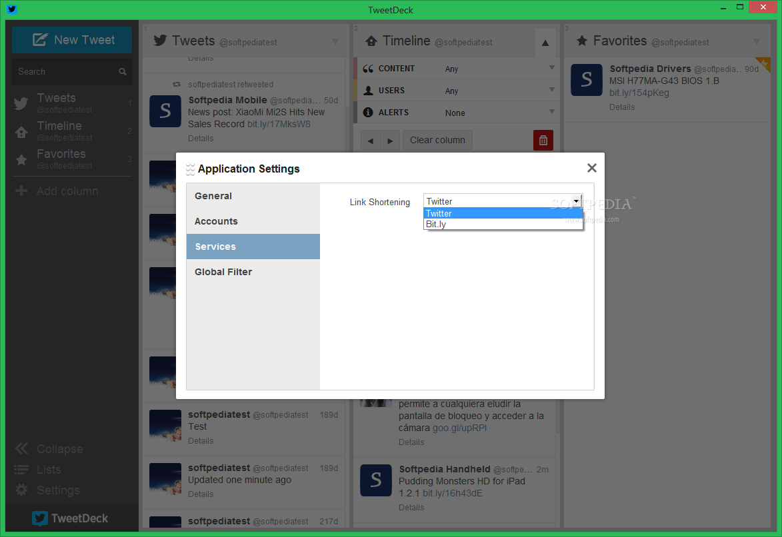Click the Timeline column scrollbar
Viewport: 782px width, 537px height.
(x=557, y=416)
